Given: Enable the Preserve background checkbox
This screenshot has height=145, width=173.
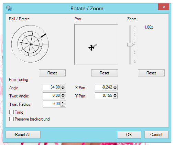Looking at the screenshot, I should point(11,119).
